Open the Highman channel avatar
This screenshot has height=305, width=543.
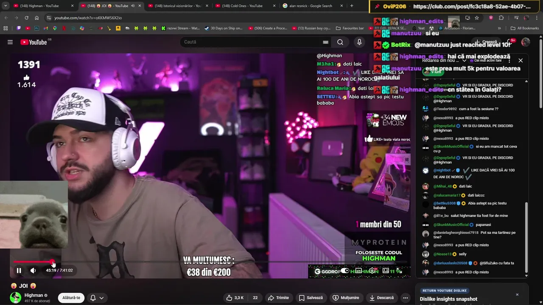pos(16,298)
